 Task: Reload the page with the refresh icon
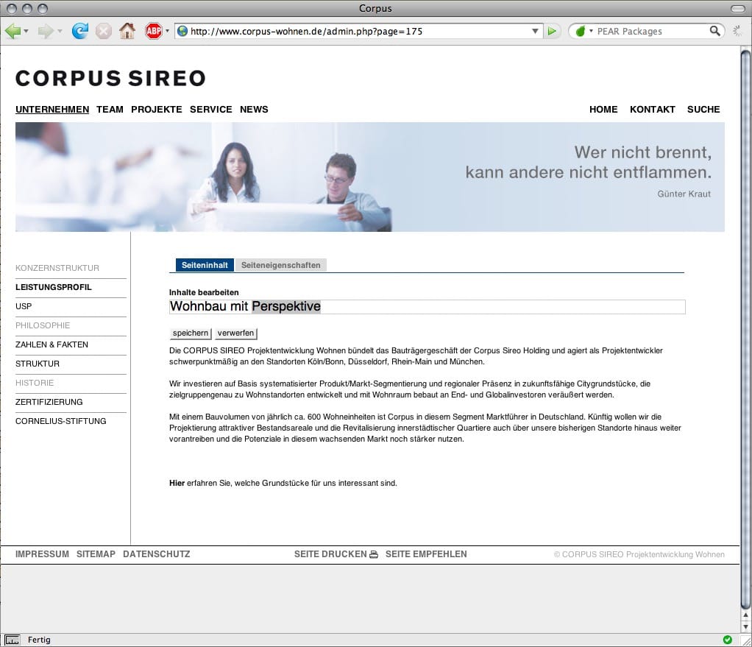(x=80, y=31)
